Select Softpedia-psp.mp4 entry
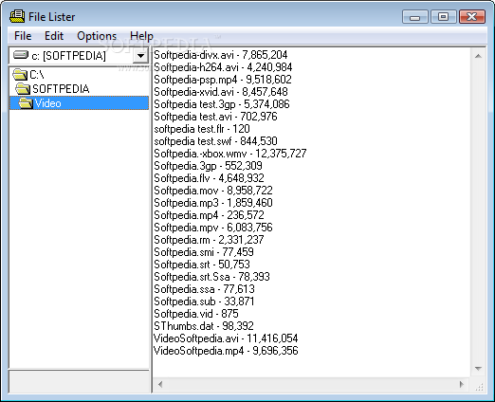The width and height of the screenshot is (495, 402). 223,80
